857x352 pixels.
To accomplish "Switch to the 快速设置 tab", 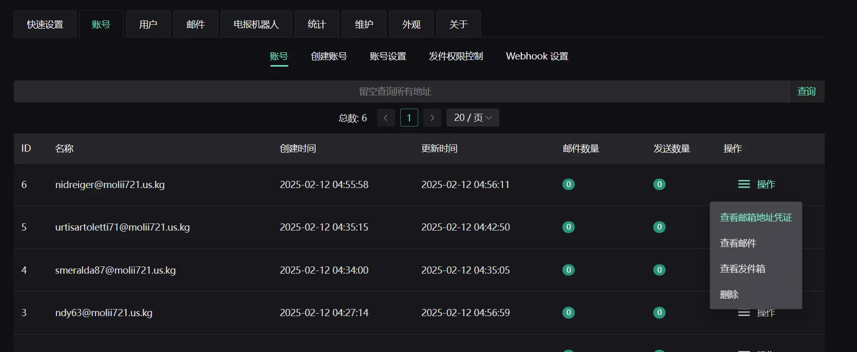I will point(45,24).
